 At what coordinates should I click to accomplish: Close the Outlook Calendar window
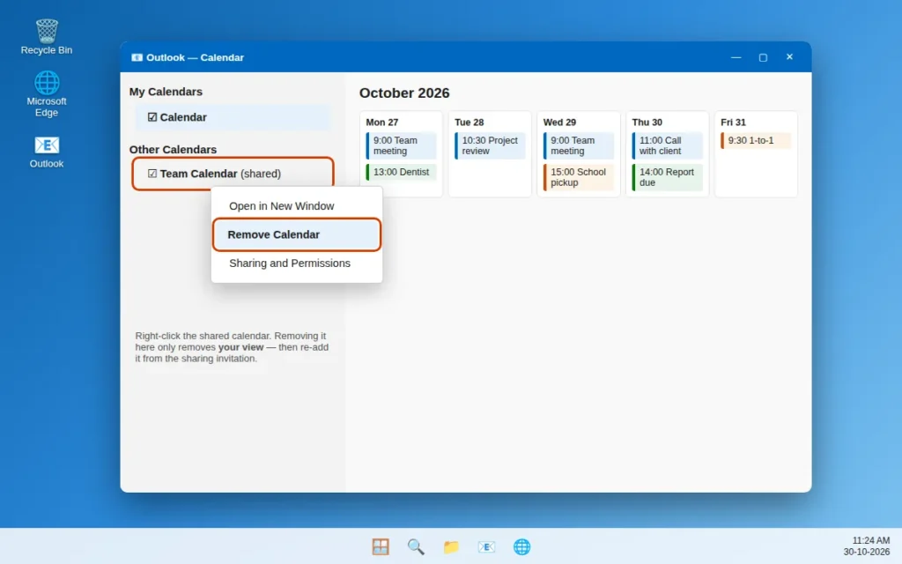click(789, 57)
